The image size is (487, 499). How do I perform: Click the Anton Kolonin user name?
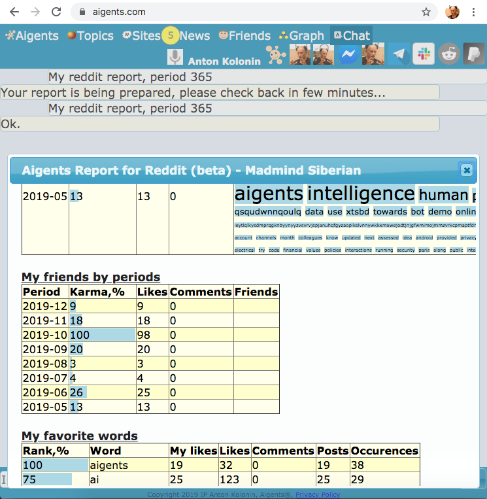[224, 61]
